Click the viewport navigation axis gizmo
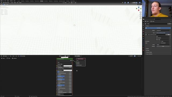The image size is (172, 97). click(x=139, y=9)
